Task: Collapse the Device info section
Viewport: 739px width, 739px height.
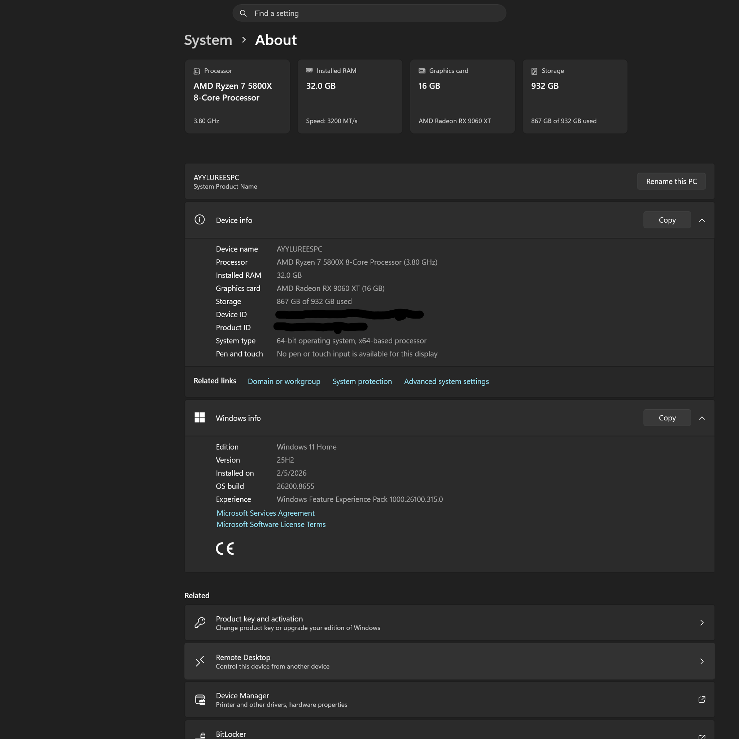Action: tap(702, 220)
